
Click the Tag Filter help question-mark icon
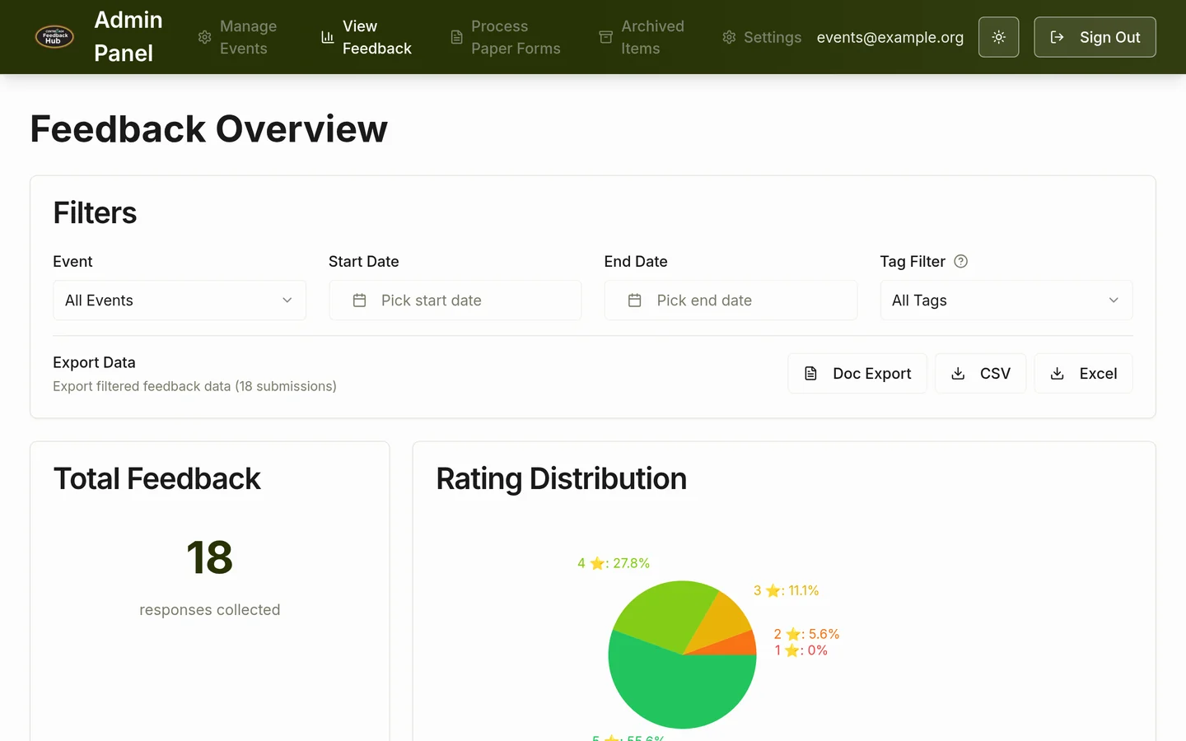(960, 261)
